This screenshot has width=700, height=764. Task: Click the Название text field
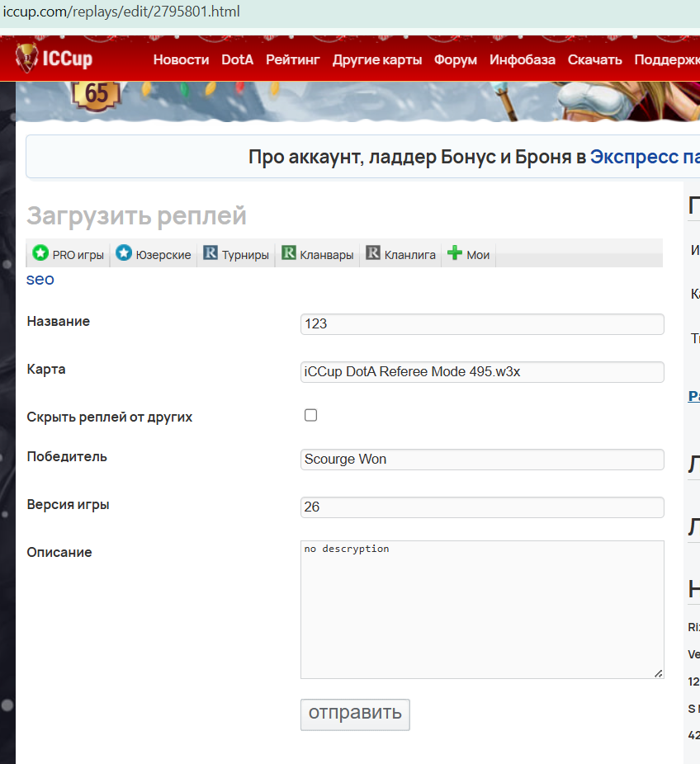(x=482, y=324)
